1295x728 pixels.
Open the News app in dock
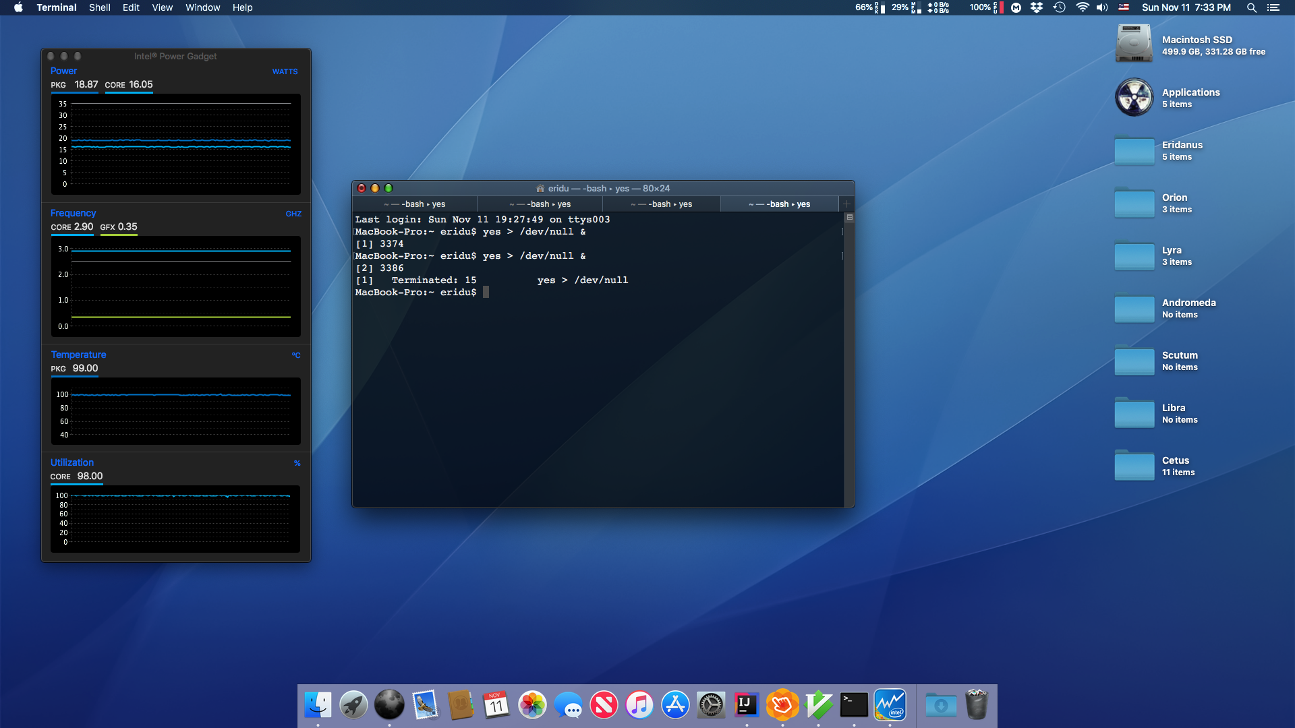(x=604, y=705)
